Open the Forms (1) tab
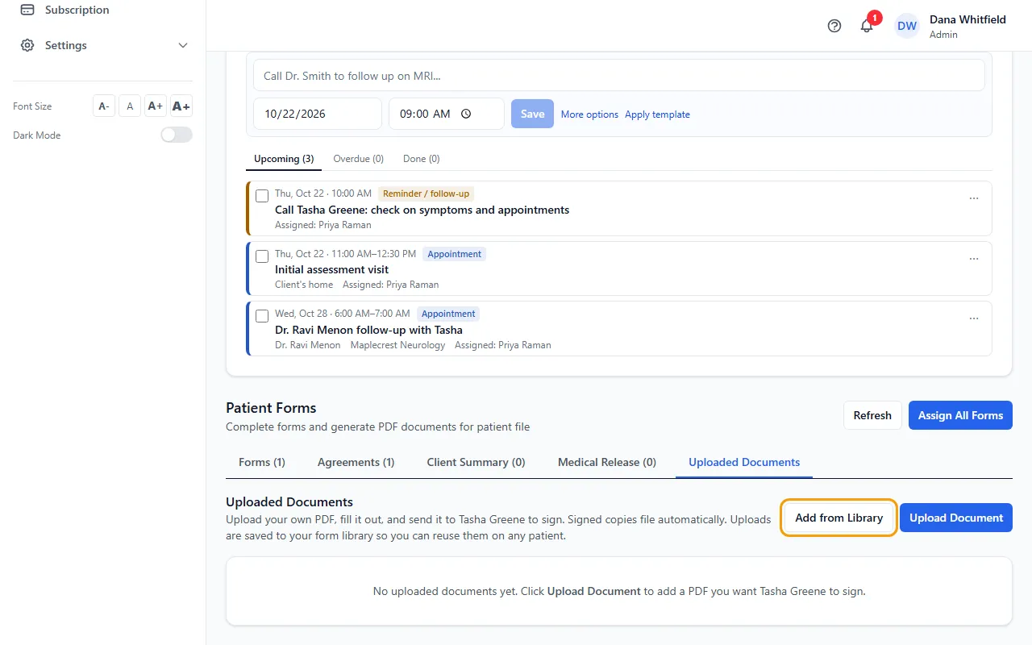The image size is (1032, 645). 262,462
